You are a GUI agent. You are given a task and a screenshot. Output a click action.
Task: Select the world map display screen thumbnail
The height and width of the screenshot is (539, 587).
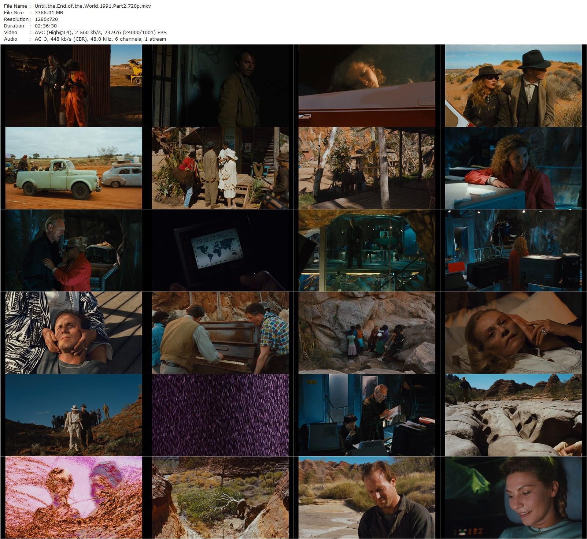[x=220, y=250]
